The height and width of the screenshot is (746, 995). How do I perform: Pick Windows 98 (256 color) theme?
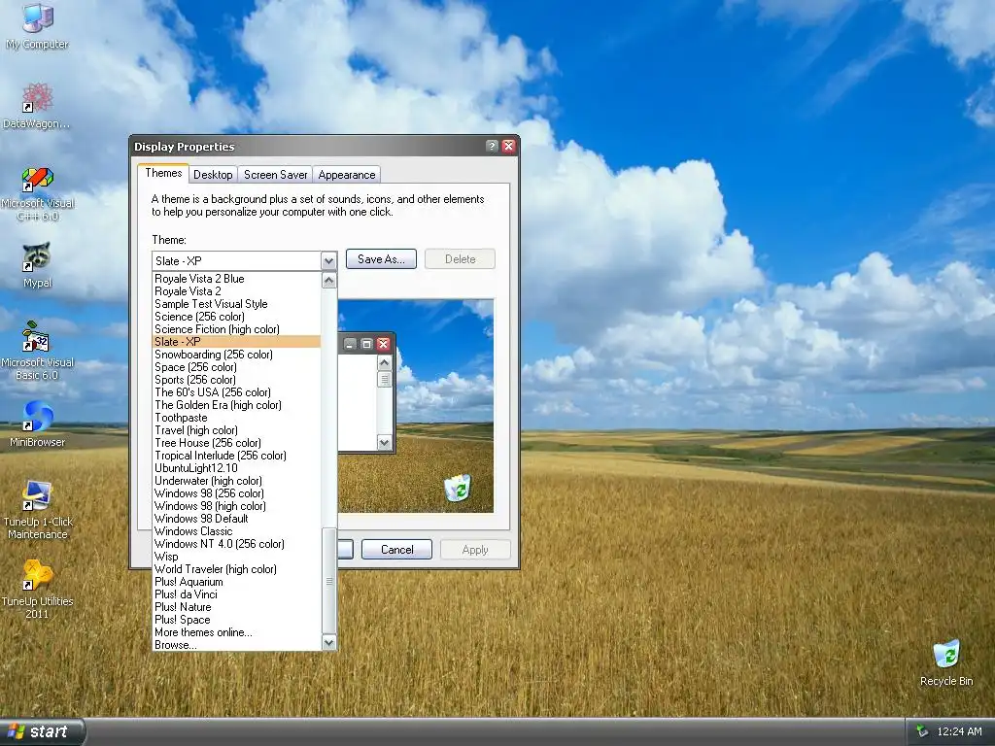[x=236, y=493]
